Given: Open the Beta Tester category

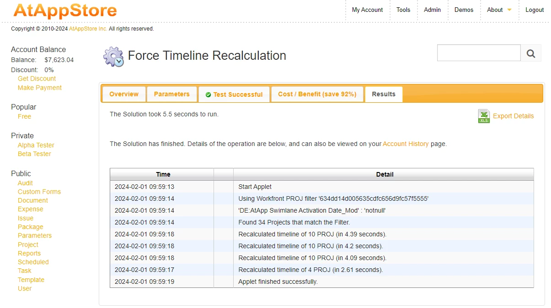Looking at the screenshot, I should pos(34,154).
